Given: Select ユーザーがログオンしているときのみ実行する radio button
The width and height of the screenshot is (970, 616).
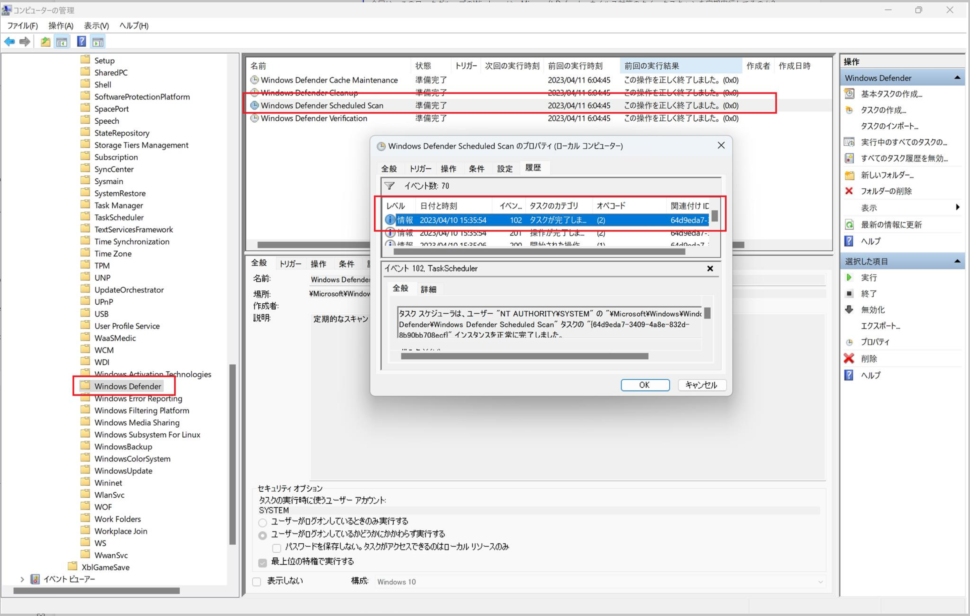Looking at the screenshot, I should [263, 522].
